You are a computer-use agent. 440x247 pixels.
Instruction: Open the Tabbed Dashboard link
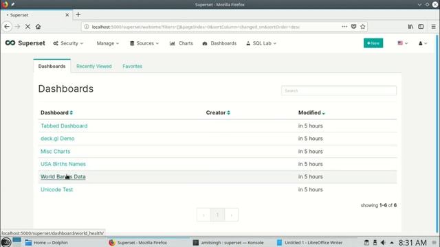tap(64, 126)
